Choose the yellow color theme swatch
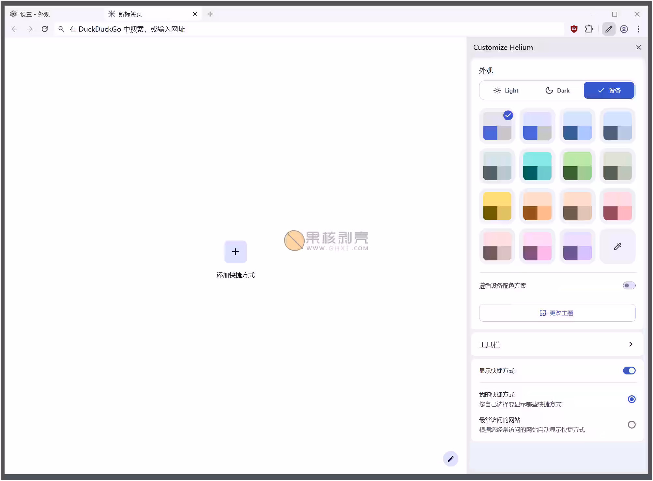The image size is (653, 481). click(x=497, y=206)
